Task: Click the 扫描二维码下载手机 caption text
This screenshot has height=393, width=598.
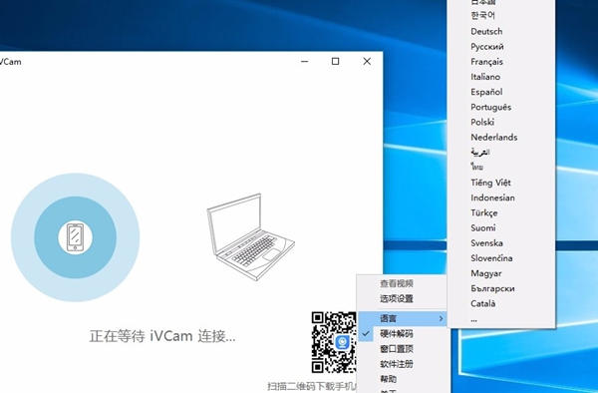Action: click(312, 386)
